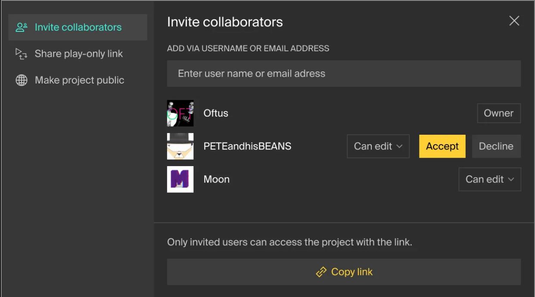Click the Oftus collaborator name
This screenshot has height=297, width=535.
tap(216, 113)
